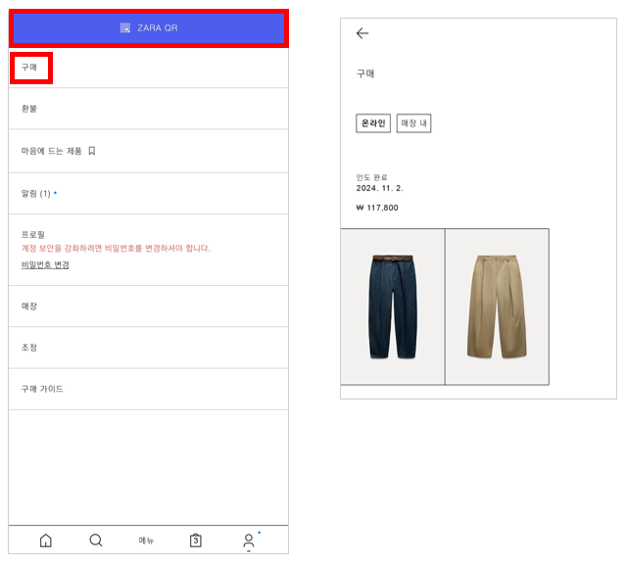Click the QR code icon beside ZARA QR
The image size is (626, 563).
tap(125, 28)
